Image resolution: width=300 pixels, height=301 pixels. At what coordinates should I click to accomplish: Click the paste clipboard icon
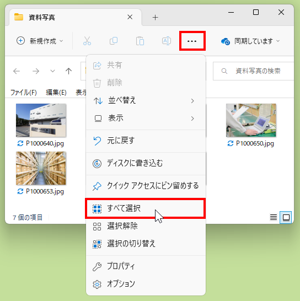140,41
